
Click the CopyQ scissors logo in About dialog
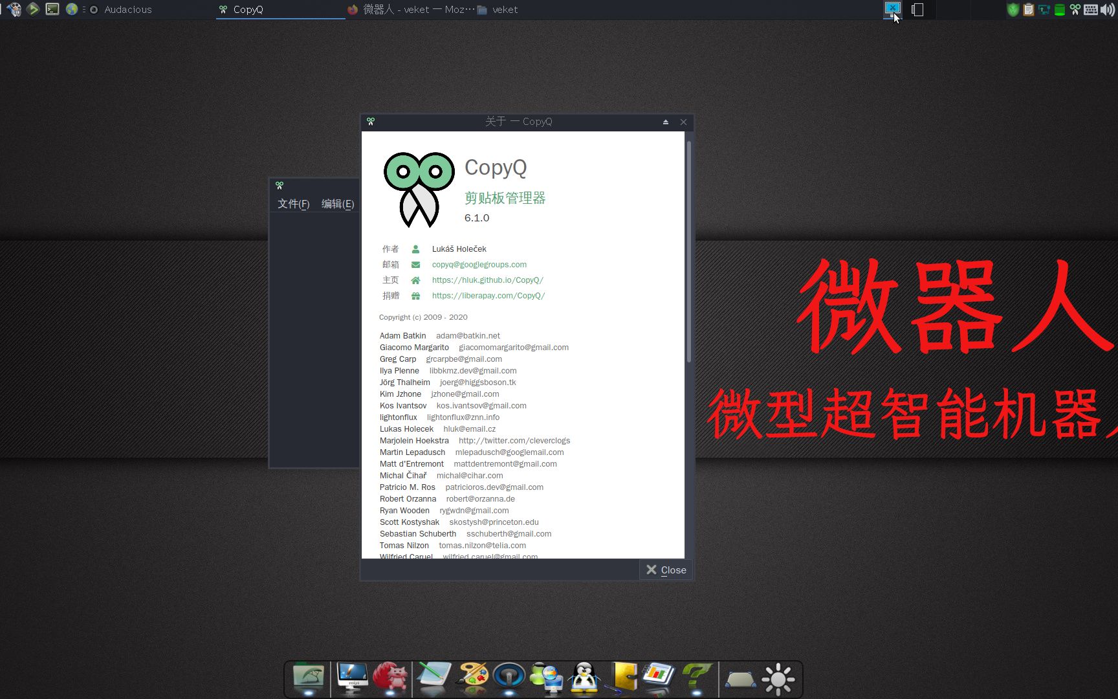click(x=419, y=190)
